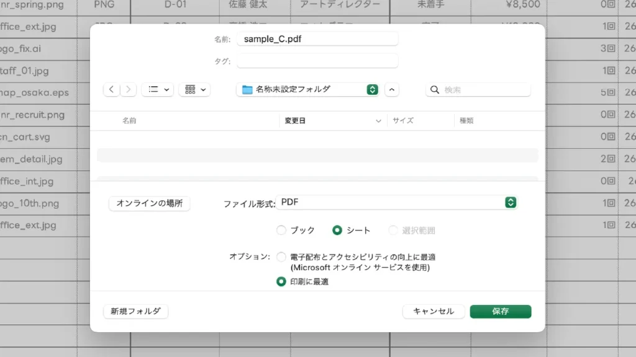Open the icon grouping view menu

194,90
